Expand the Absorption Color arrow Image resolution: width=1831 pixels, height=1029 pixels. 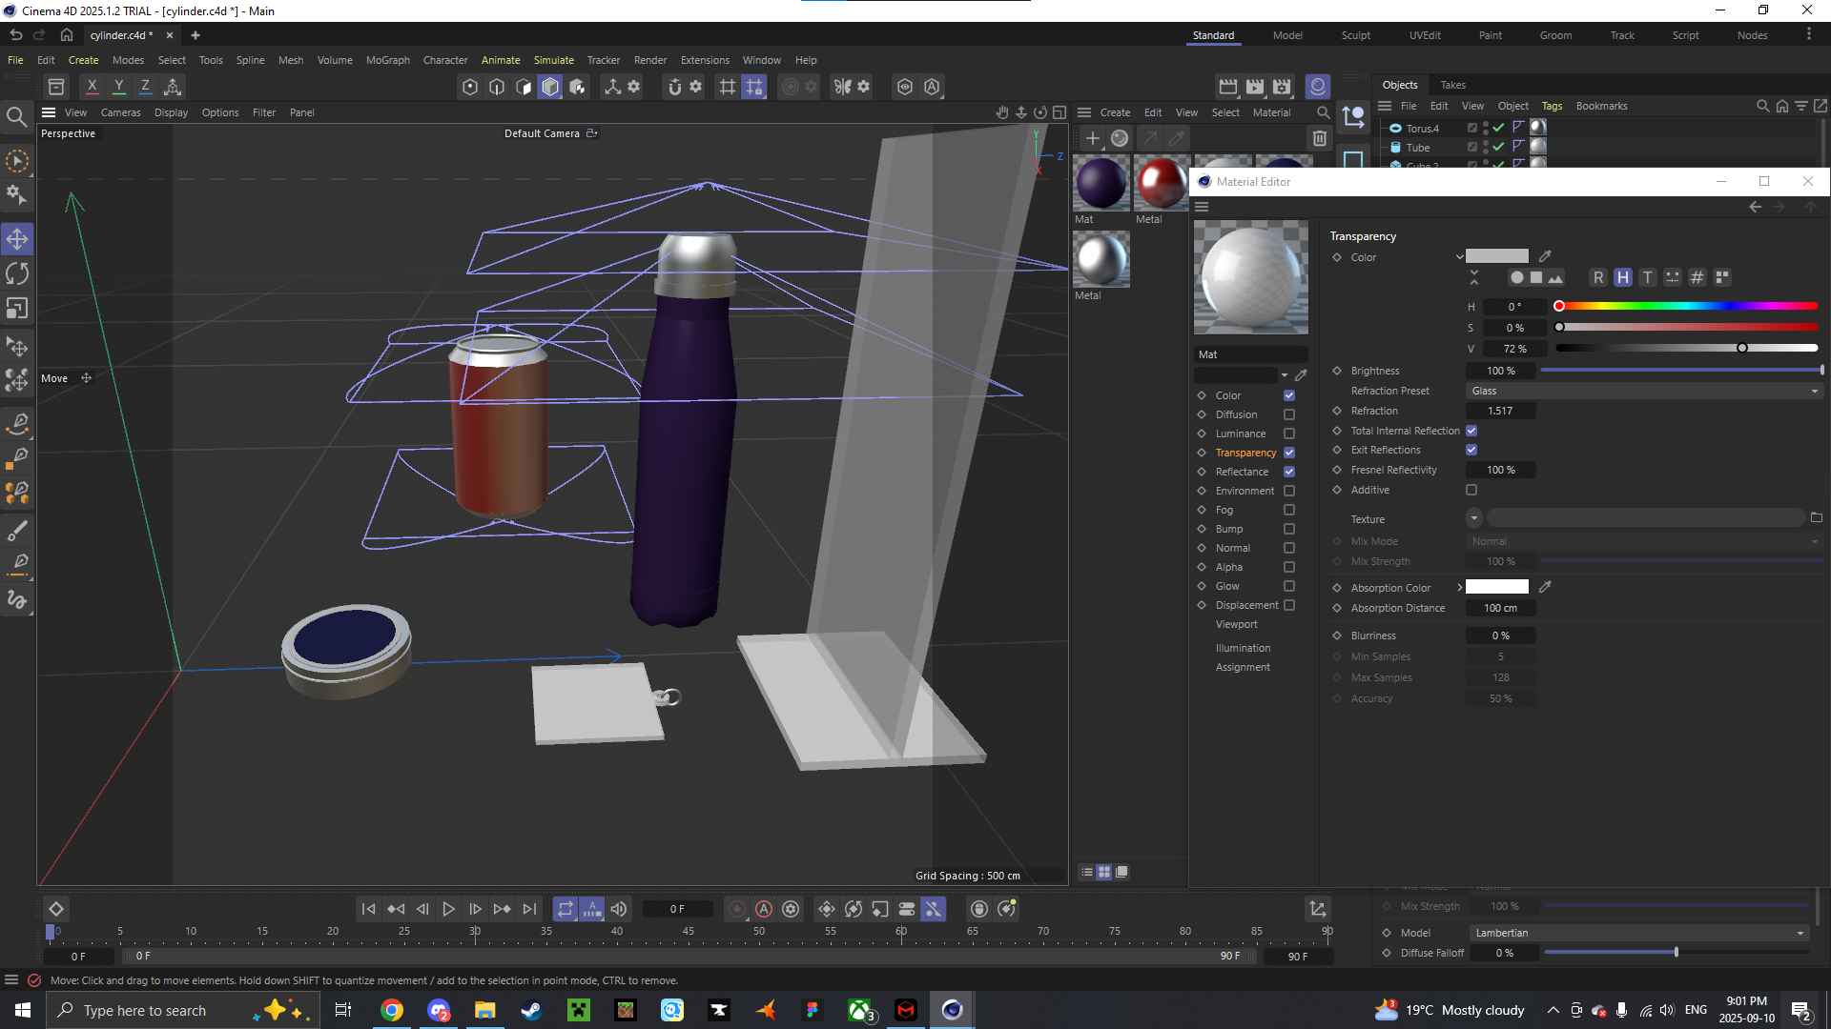[1460, 587]
